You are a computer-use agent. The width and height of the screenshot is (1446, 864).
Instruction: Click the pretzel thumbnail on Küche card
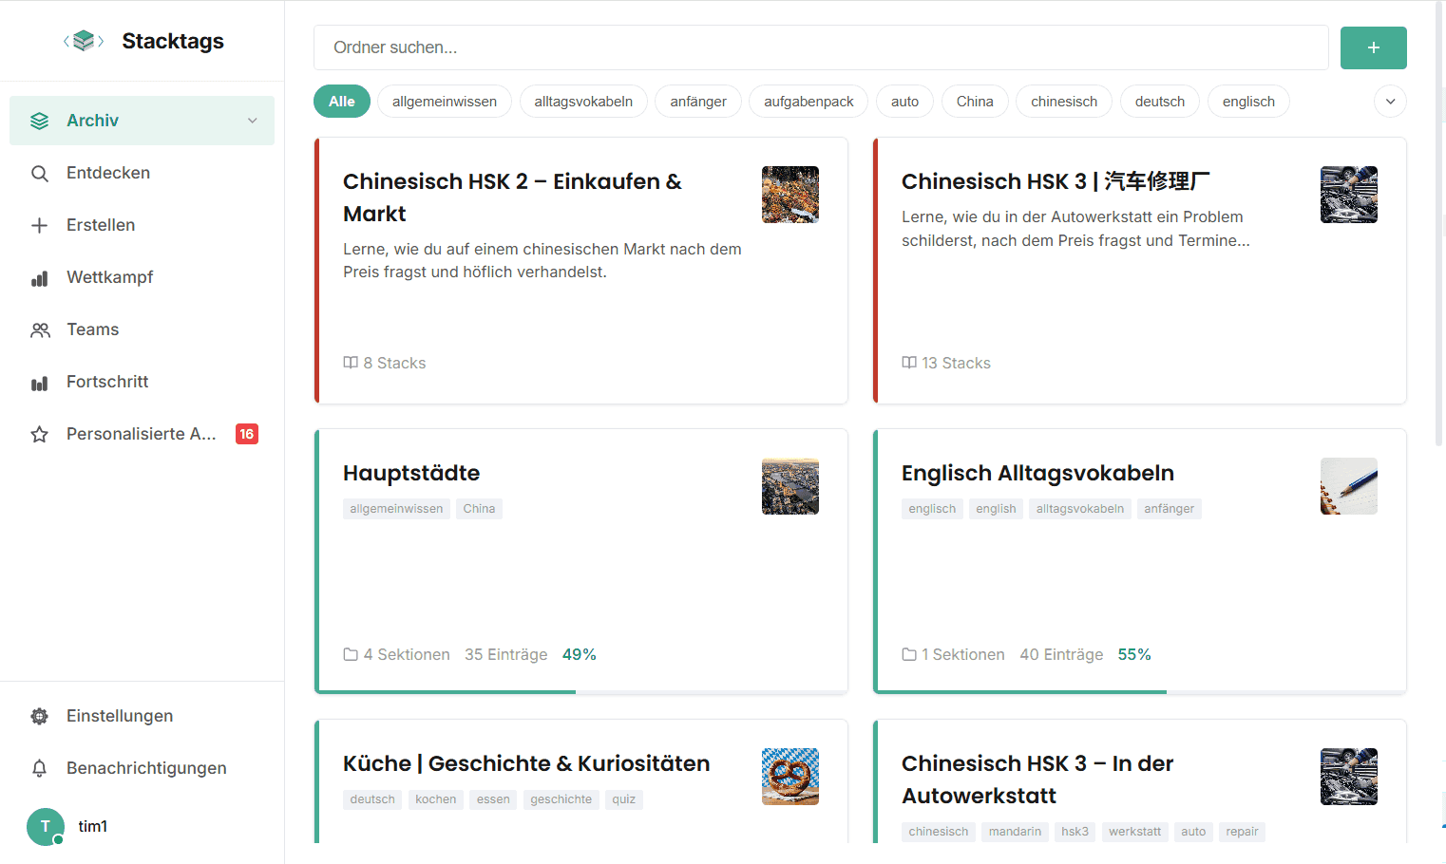(790, 777)
